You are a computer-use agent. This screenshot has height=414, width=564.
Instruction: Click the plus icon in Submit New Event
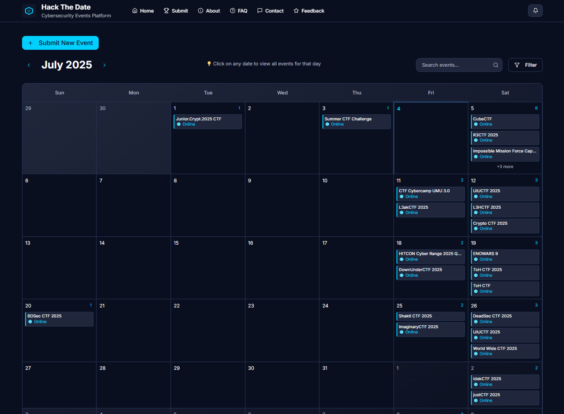[30, 43]
